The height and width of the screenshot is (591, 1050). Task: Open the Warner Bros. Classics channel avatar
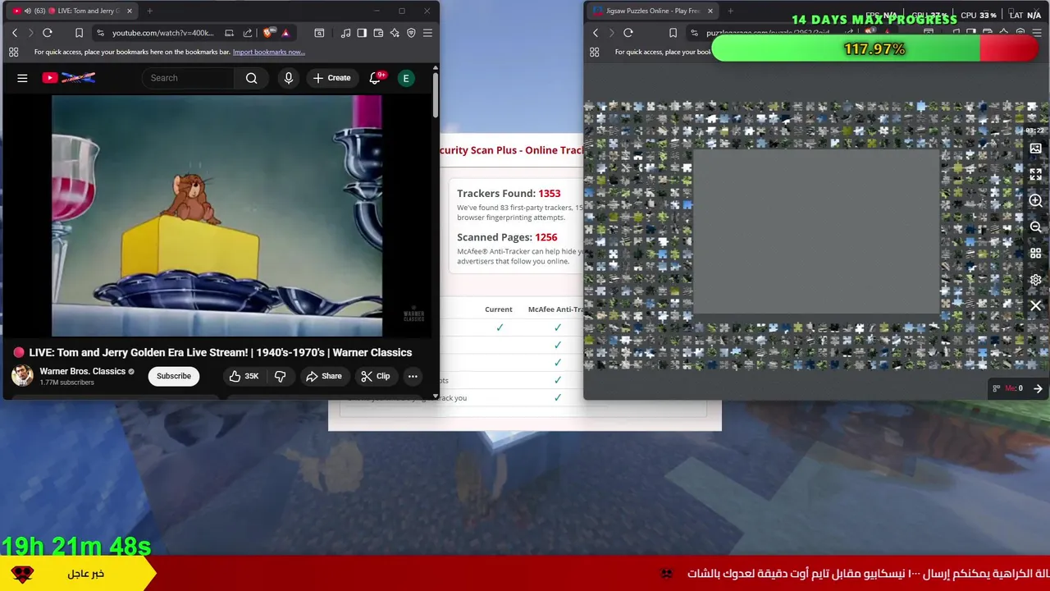(22, 376)
